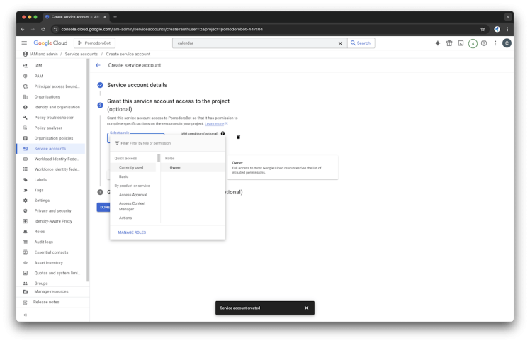Go to IAM and admin breadcrumb
The height and width of the screenshot is (343, 530).
(x=44, y=54)
